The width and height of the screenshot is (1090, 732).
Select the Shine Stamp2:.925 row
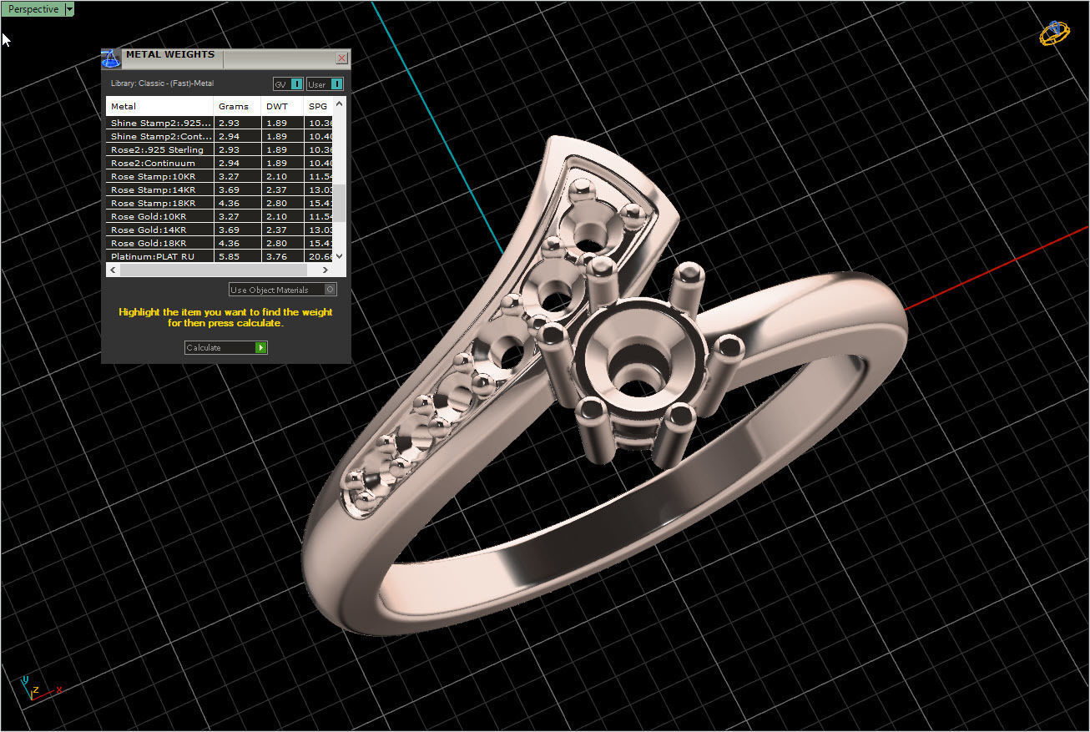[220, 123]
